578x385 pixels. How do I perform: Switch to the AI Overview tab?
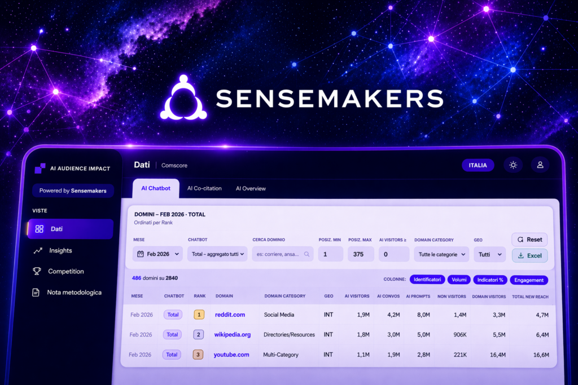tap(251, 188)
